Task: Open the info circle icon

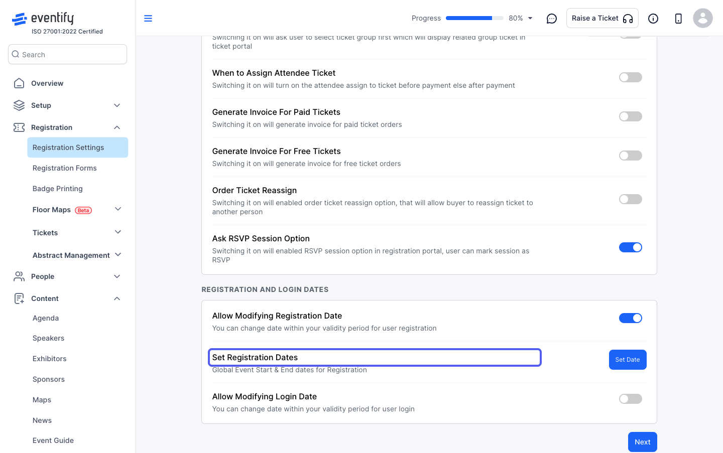Action: [x=653, y=19]
